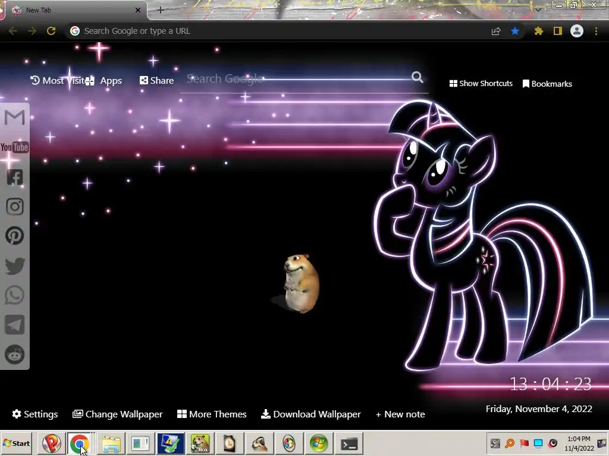This screenshot has height=456, width=609.
Task: Open a new browser tab
Action: [161, 11]
